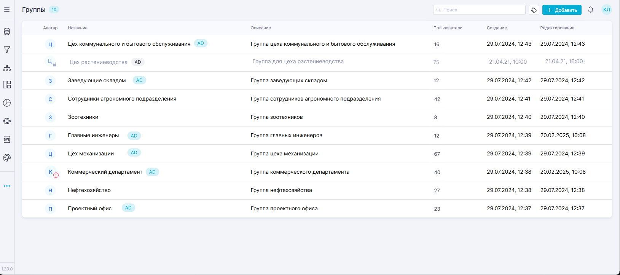Open the Зоотехники group row
The height and width of the screenshot is (275, 620).
coord(83,117)
